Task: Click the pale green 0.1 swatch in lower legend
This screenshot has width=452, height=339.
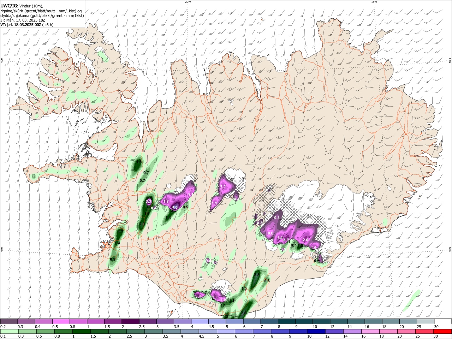Action: pyautogui.click(x=9, y=332)
